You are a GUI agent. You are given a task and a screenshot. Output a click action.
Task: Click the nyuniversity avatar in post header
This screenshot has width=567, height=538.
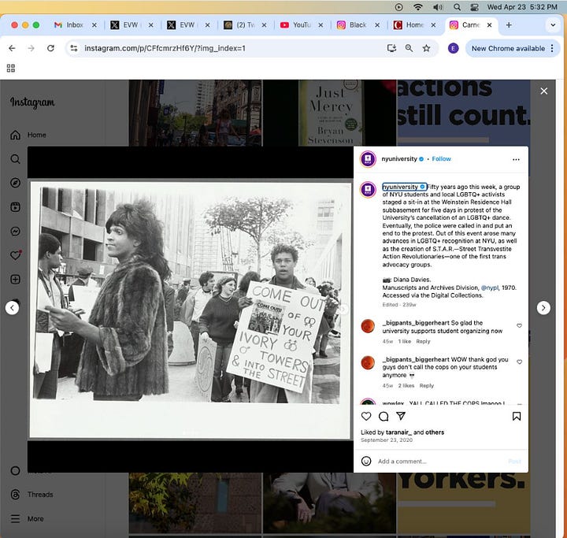pyautogui.click(x=368, y=159)
